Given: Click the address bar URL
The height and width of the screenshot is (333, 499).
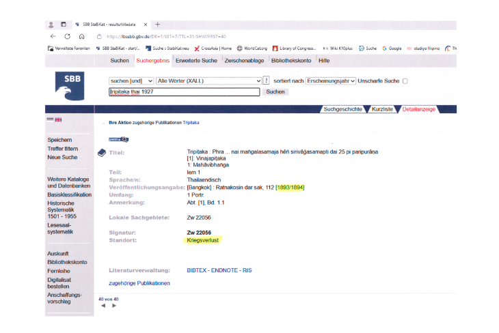Looking at the screenshot, I should click(166, 37).
